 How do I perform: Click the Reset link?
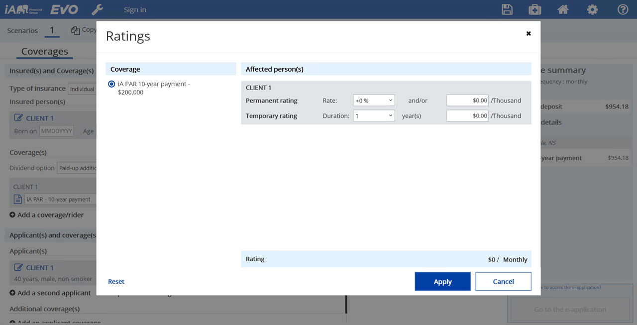pos(116,282)
